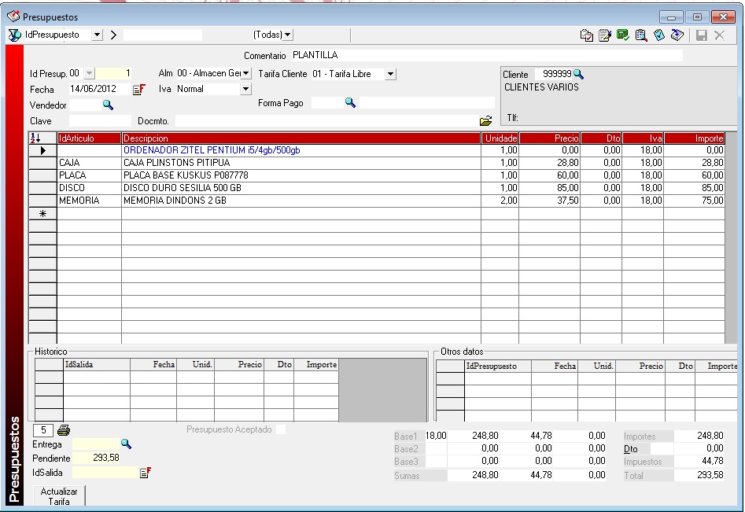Click the open folder icon beside Docmto.
Viewport: 745px width, 512px height.
[x=485, y=121]
